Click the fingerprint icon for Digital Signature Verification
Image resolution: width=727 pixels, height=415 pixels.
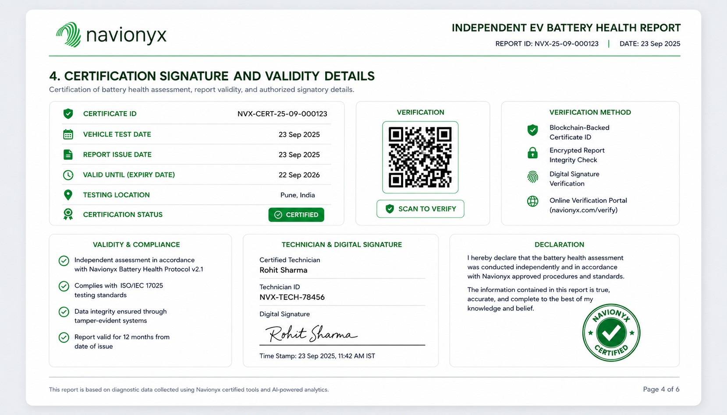click(532, 177)
